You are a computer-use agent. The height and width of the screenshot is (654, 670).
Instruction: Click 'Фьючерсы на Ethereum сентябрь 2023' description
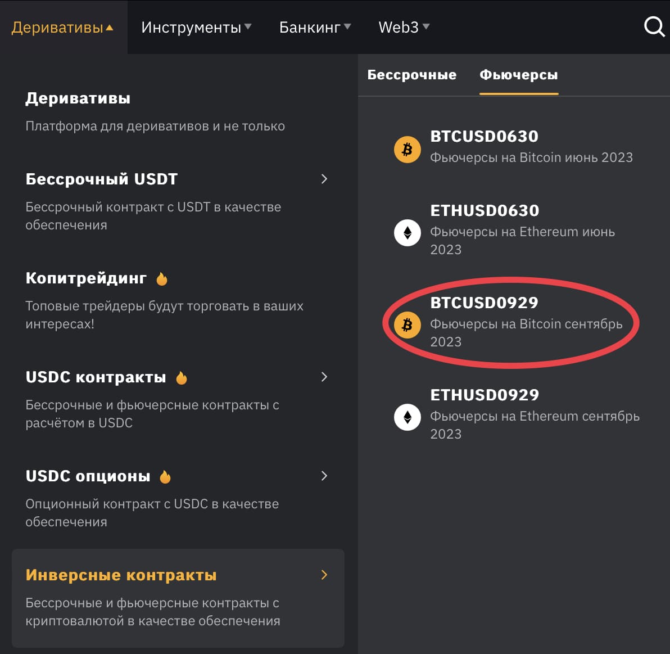point(535,425)
